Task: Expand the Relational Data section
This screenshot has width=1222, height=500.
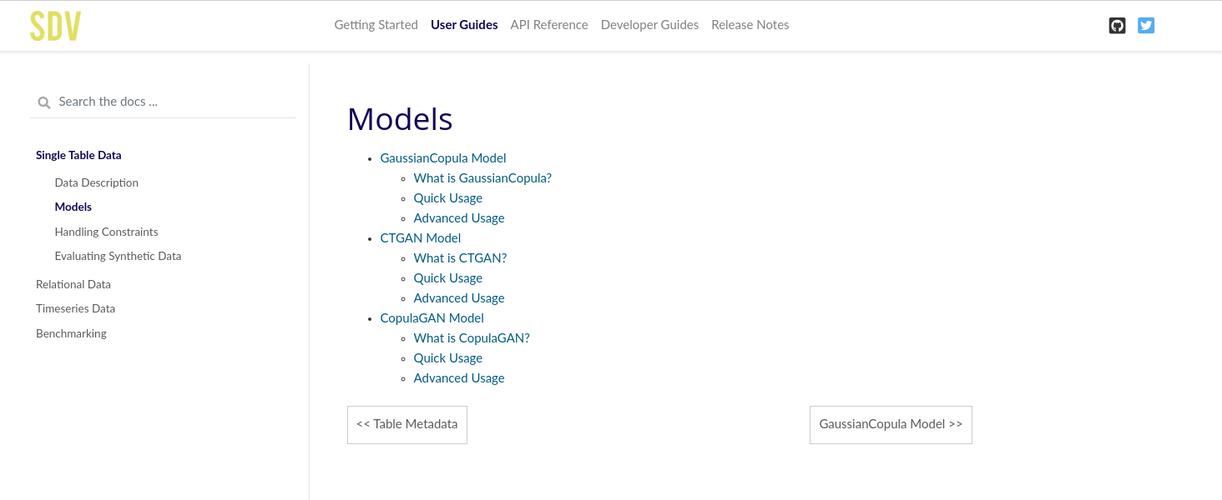Action: [73, 284]
